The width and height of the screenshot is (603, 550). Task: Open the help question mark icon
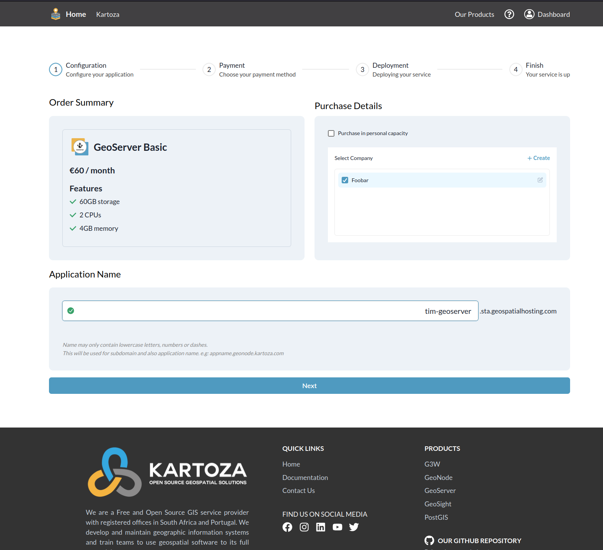509,14
